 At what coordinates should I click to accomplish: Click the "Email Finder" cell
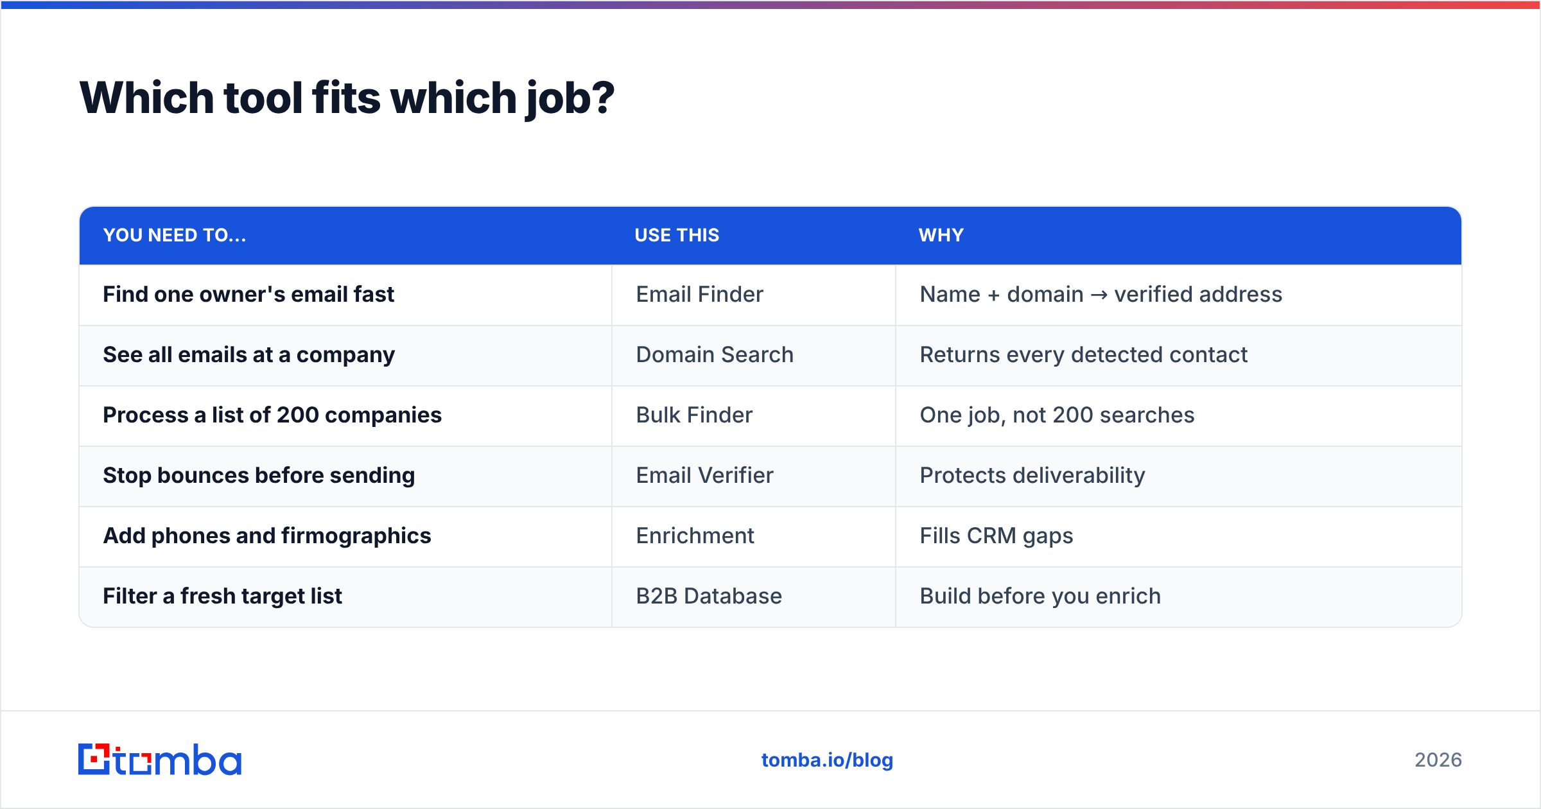(x=754, y=295)
